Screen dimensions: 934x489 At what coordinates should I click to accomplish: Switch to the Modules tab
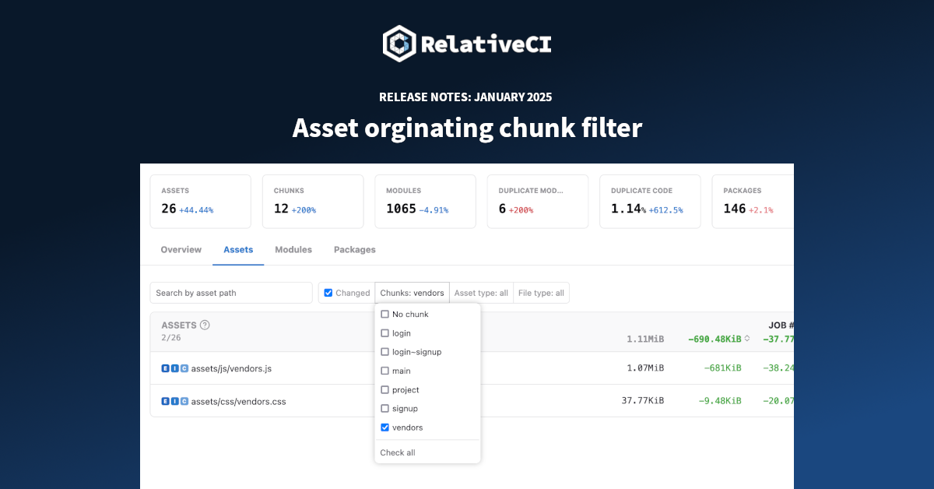point(293,249)
